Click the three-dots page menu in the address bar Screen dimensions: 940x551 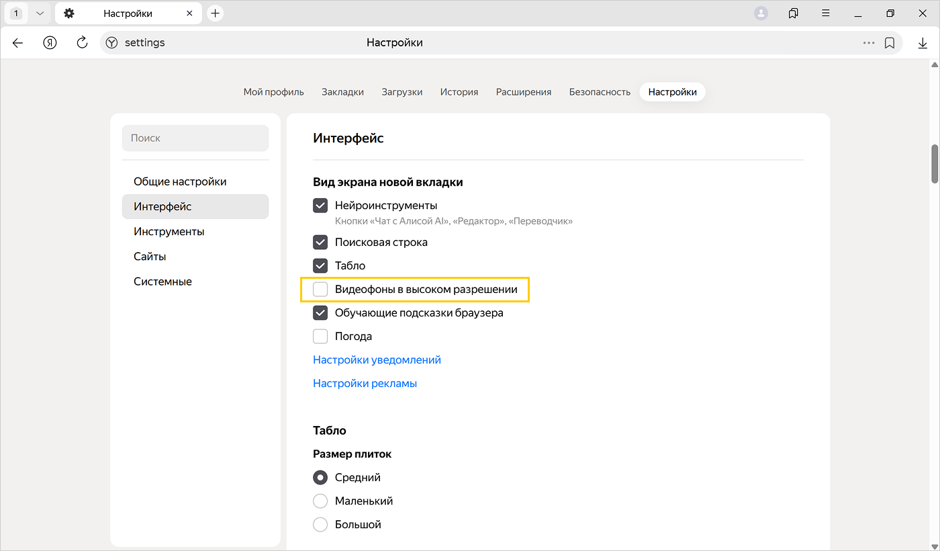(869, 43)
